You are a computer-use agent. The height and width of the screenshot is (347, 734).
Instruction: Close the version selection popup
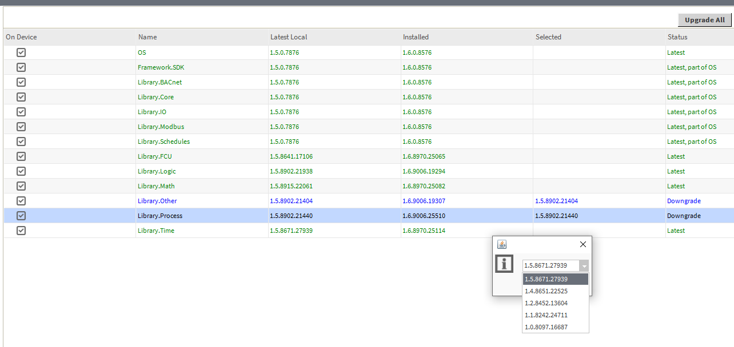coord(583,244)
